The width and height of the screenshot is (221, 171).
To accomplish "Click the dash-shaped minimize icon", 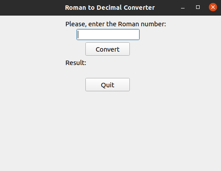I will tap(183, 8).
